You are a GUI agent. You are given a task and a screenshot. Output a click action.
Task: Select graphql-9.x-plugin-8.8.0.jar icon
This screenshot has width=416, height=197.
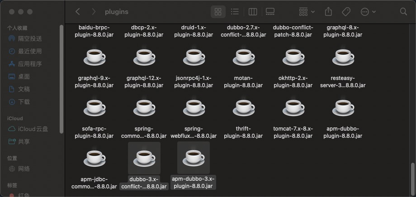tap(94, 57)
